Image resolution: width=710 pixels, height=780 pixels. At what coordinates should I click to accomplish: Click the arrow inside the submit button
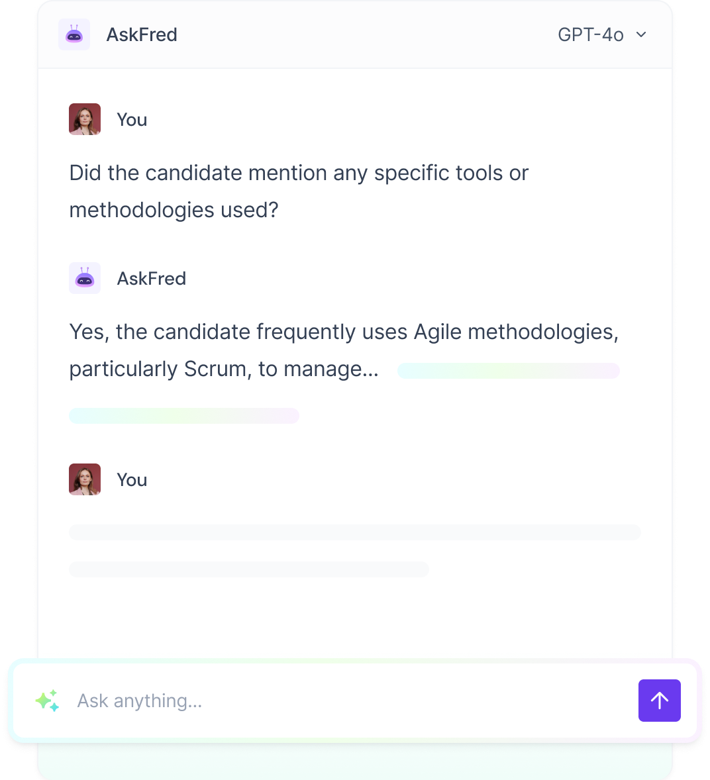click(659, 701)
